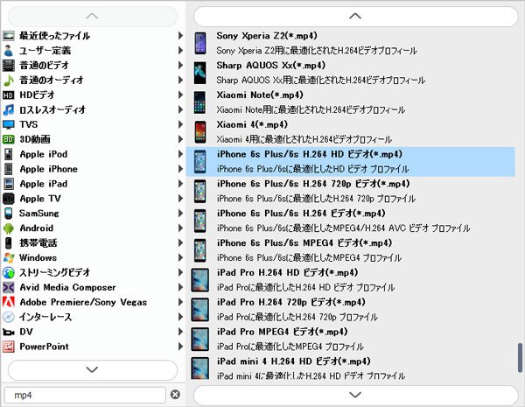Click the Avid Media Composer icon

click(9, 287)
